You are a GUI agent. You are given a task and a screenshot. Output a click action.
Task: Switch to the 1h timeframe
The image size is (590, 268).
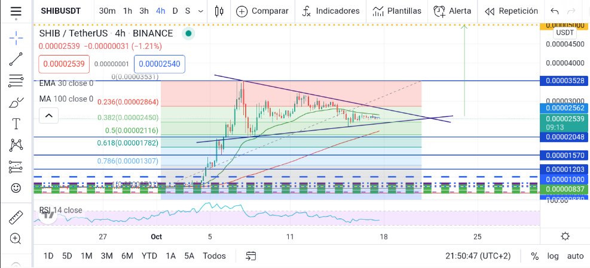[127, 11]
